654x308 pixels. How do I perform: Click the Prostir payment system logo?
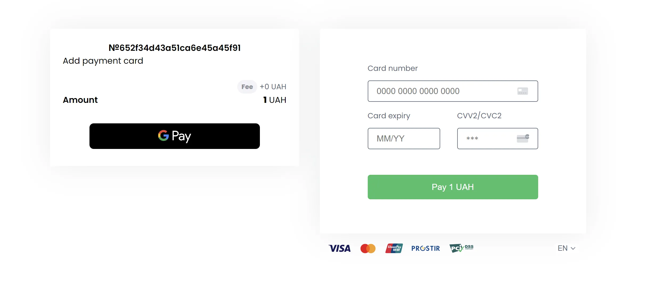point(426,248)
